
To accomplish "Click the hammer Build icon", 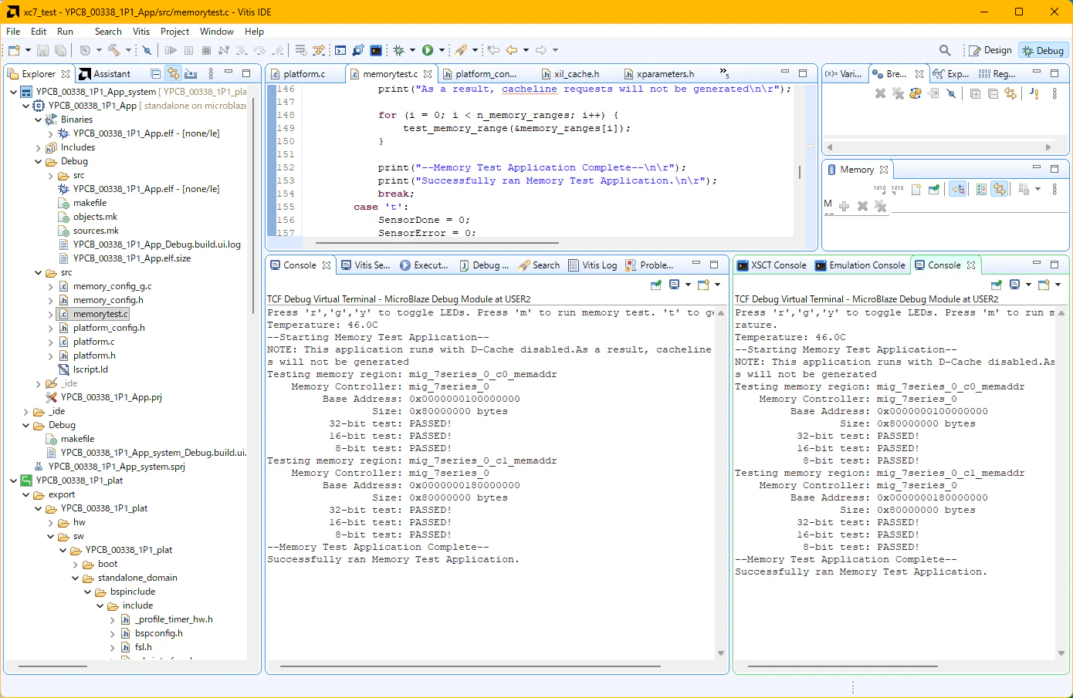I will click(x=114, y=50).
